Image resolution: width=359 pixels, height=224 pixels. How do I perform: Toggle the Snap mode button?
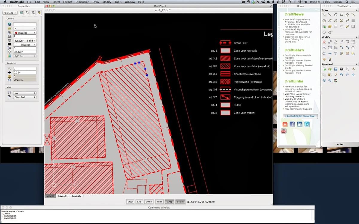(130, 202)
